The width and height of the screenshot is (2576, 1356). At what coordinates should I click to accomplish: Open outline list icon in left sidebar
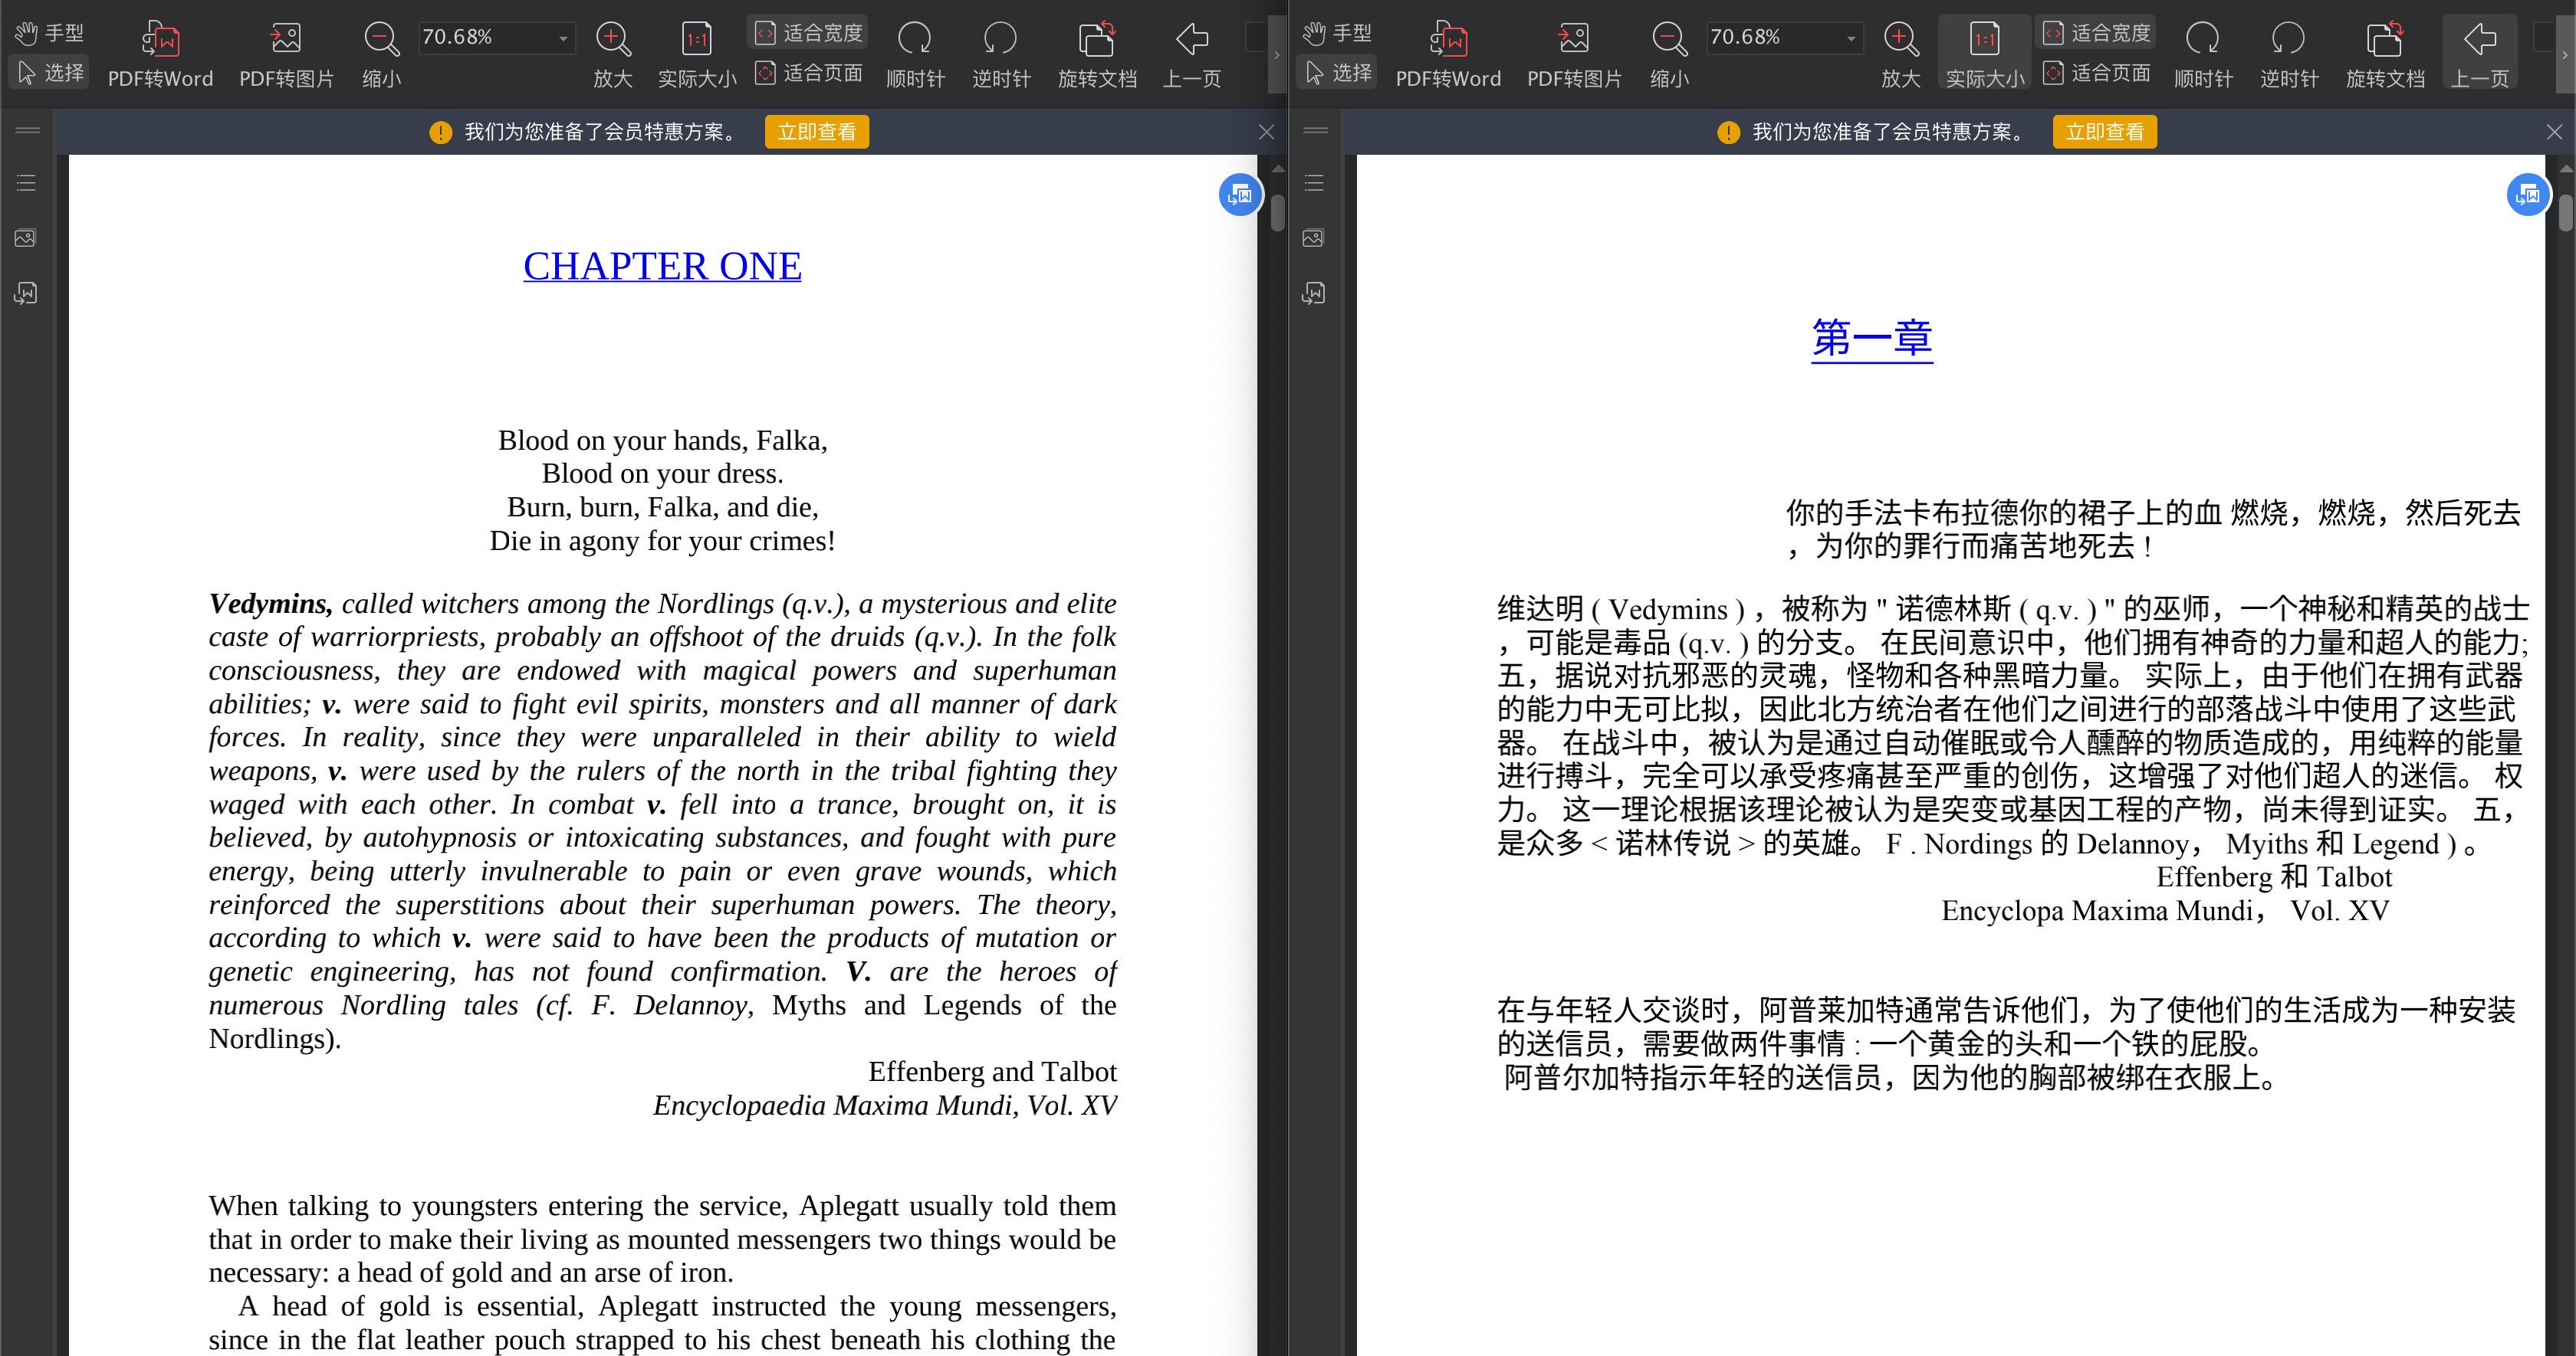click(26, 183)
